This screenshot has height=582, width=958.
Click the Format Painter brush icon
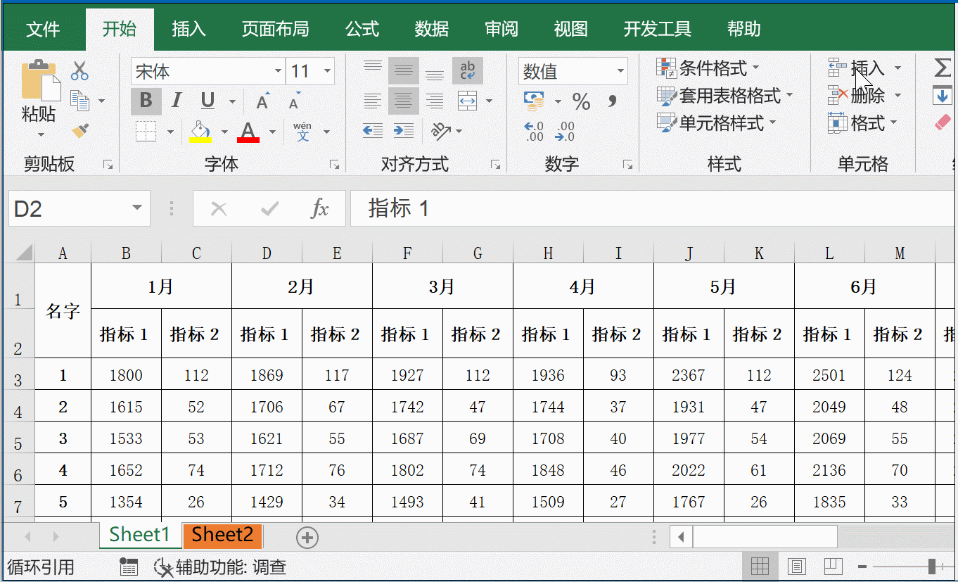[80, 131]
